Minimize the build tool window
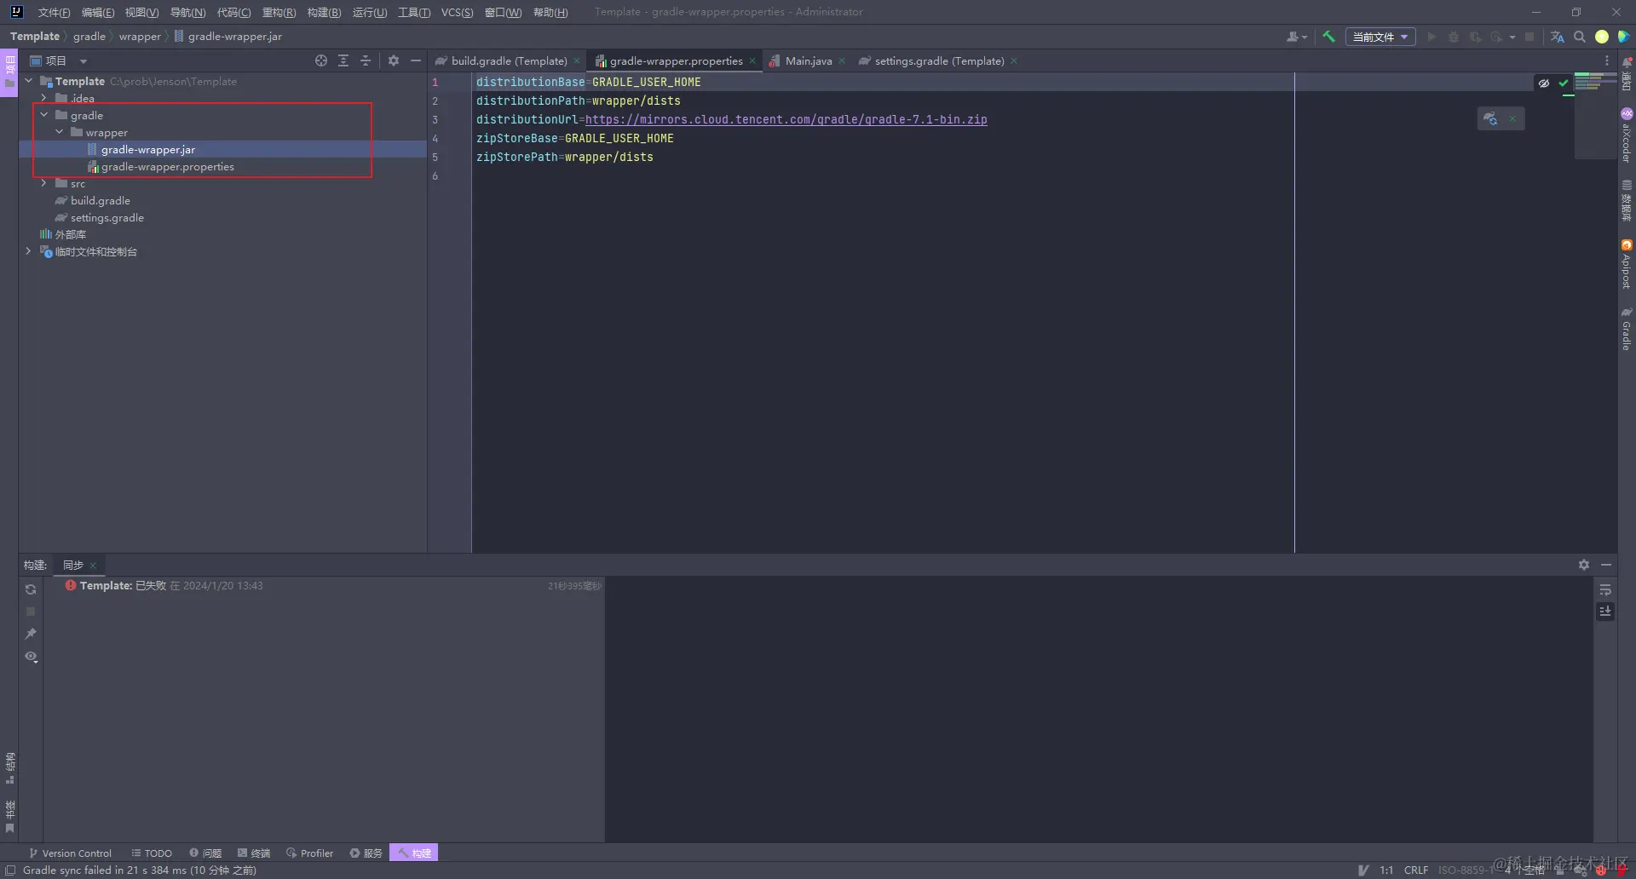The width and height of the screenshot is (1636, 879). [x=1606, y=565]
